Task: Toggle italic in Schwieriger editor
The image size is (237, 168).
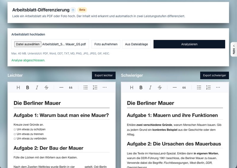Action: pyautogui.click(x=150, y=87)
